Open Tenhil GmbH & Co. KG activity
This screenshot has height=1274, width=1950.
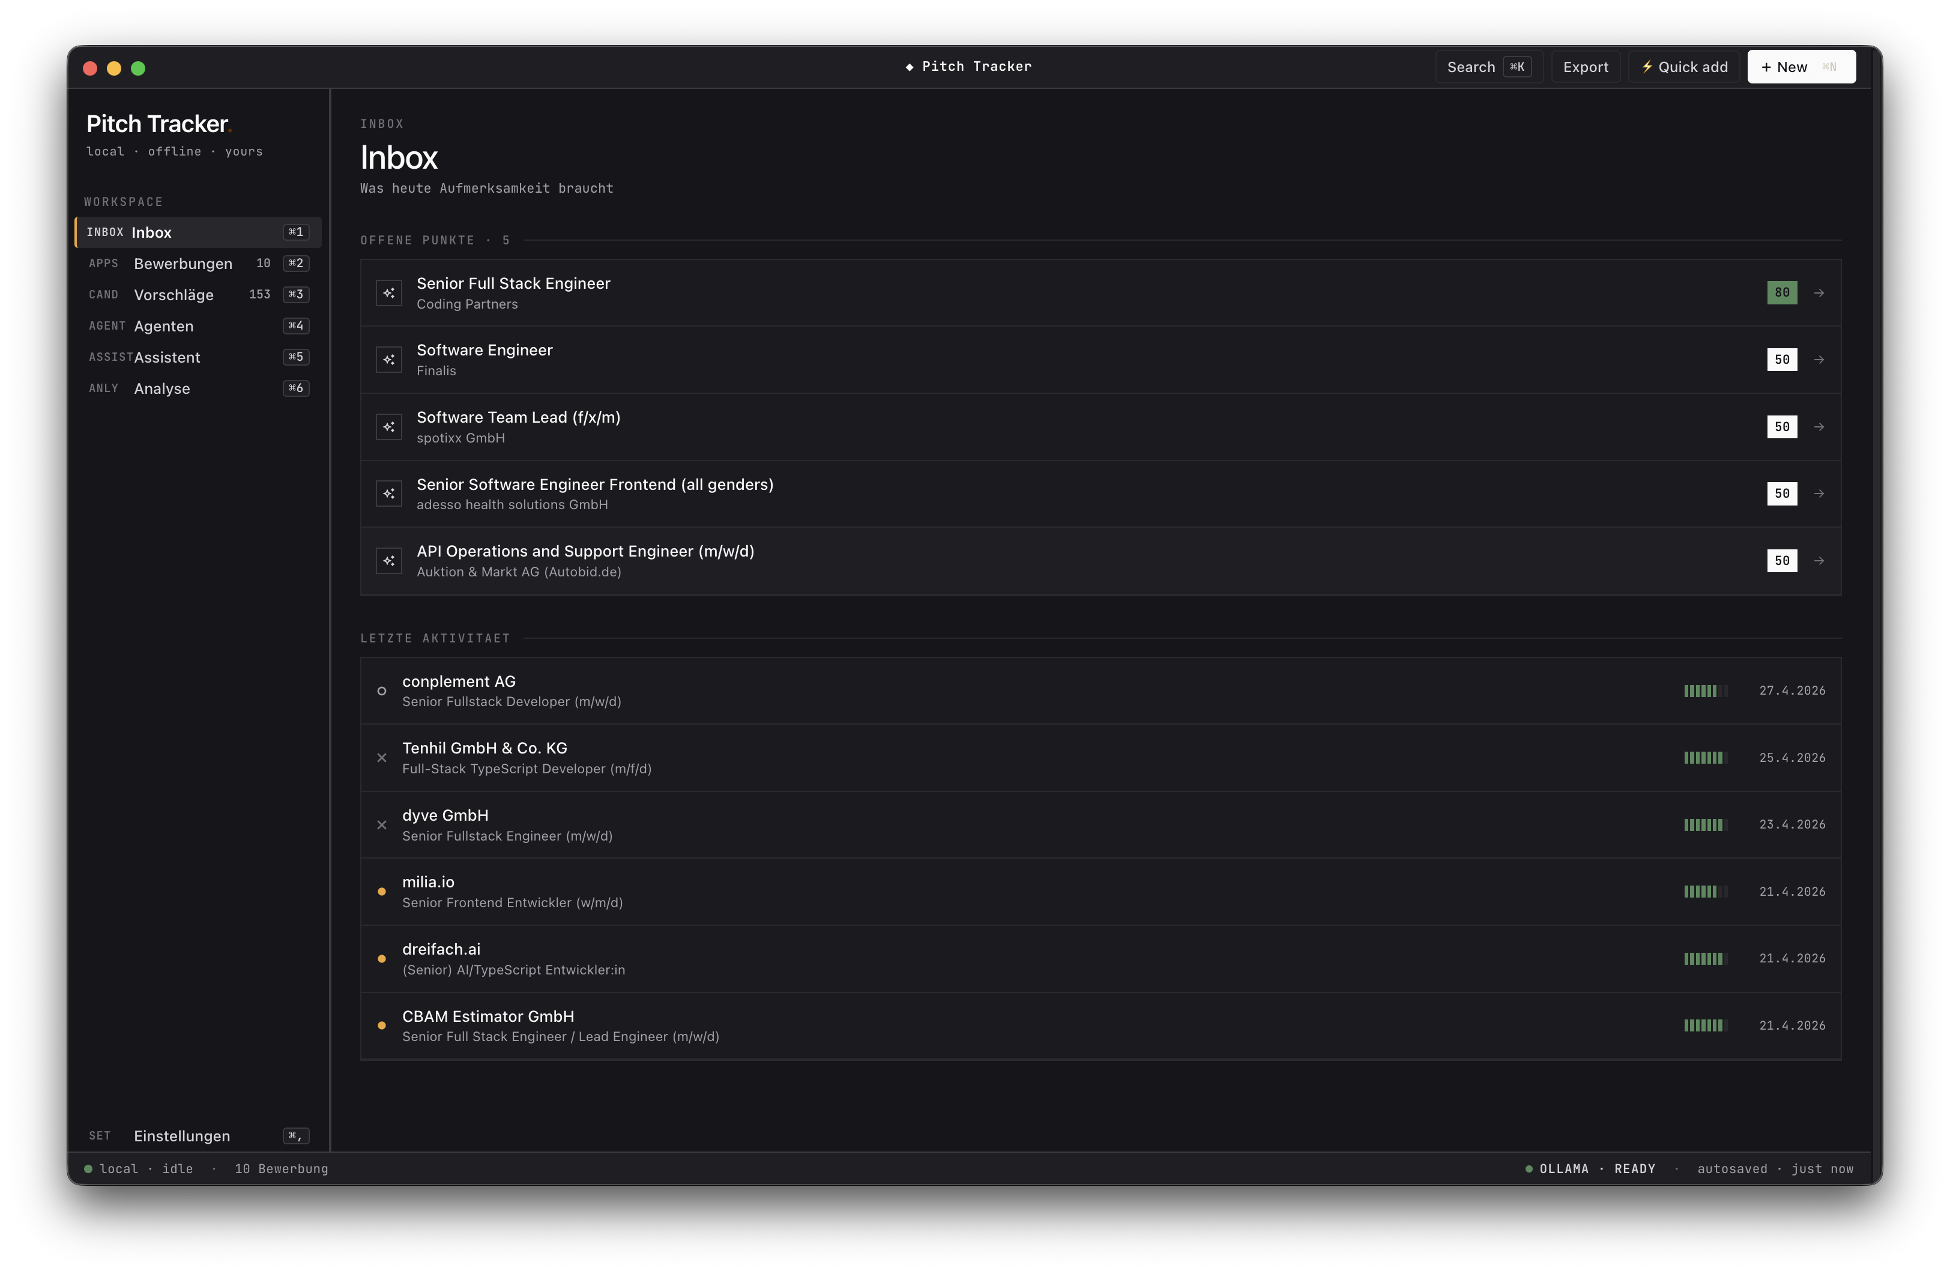click(1100, 758)
